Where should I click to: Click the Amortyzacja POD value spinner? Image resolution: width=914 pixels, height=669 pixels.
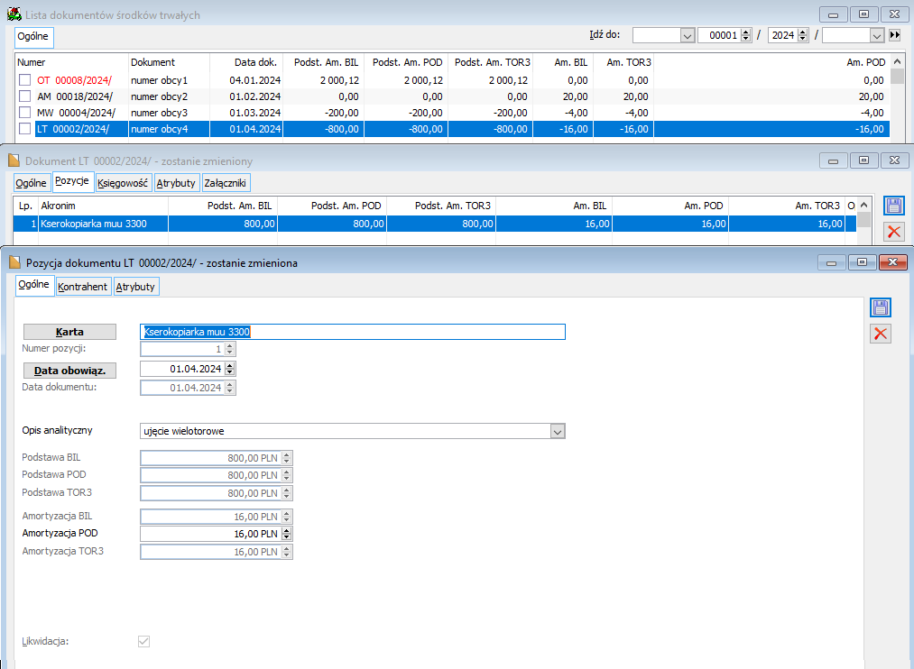[x=286, y=534]
